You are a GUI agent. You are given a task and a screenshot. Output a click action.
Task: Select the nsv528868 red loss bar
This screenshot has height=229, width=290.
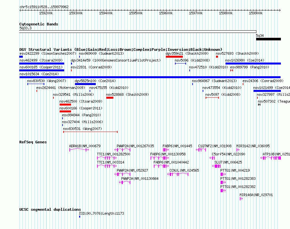coord(110,98)
